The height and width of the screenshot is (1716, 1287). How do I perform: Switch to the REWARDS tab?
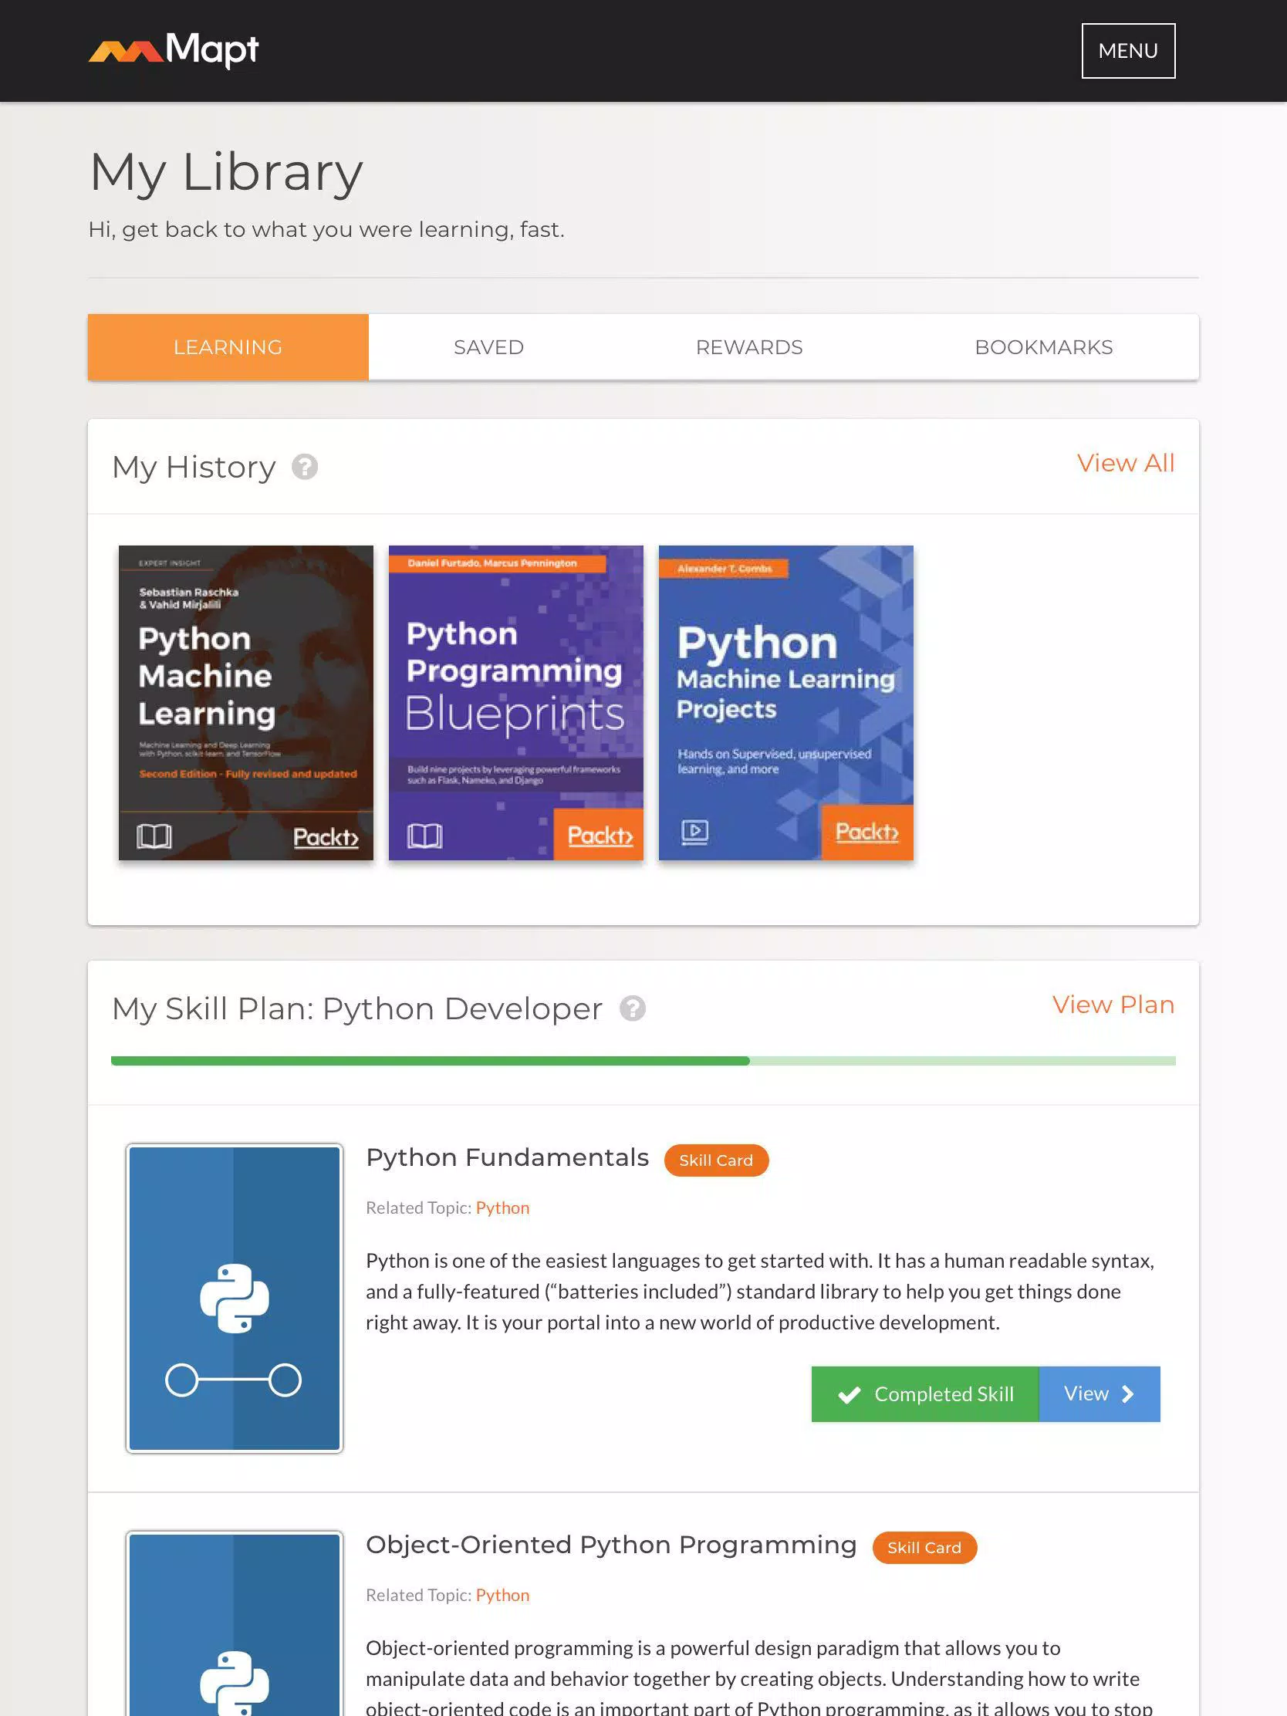point(749,346)
